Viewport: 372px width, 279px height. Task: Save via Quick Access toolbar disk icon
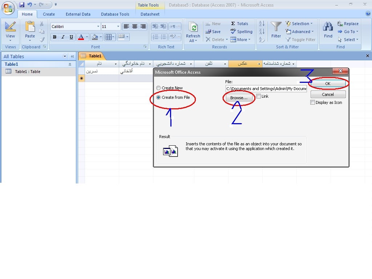coord(22,4)
